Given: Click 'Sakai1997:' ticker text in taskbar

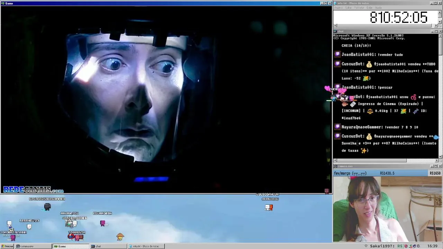Looking at the screenshot, I should click(x=383, y=246).
